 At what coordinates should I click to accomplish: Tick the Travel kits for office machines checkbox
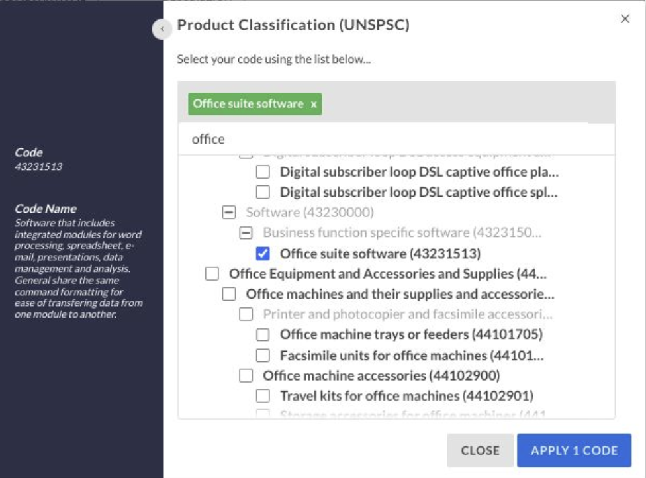pyautogui.click(x=263, y=396)
